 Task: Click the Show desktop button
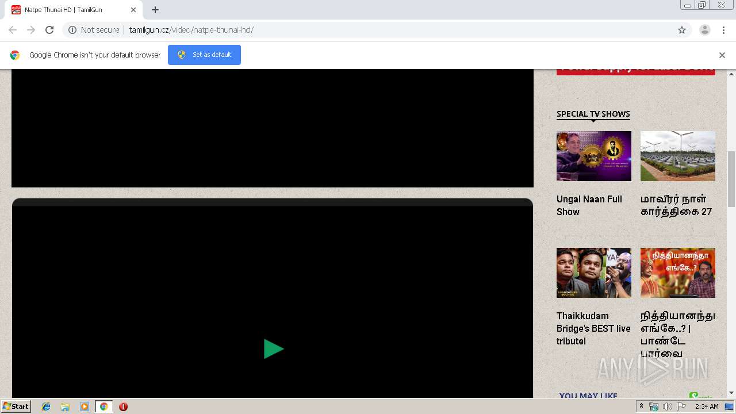(730, 407)
